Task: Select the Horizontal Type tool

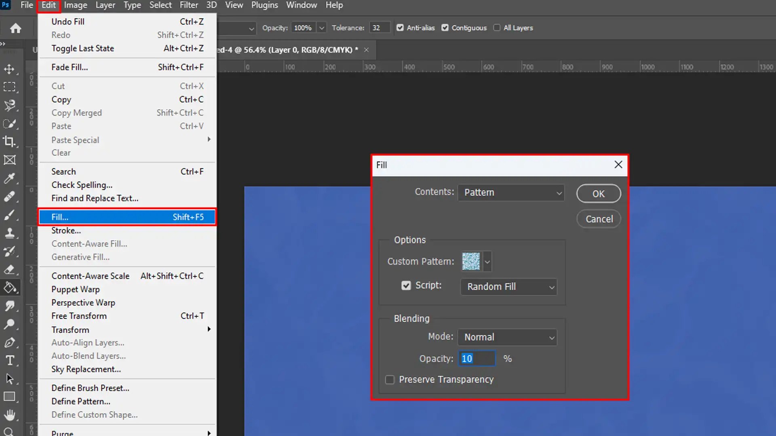Action: tap(10, 361)
